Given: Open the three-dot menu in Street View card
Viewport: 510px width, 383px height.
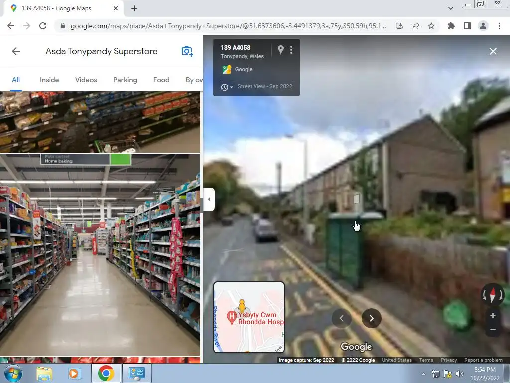Looking at the screenshot, I should pos(291,50).
